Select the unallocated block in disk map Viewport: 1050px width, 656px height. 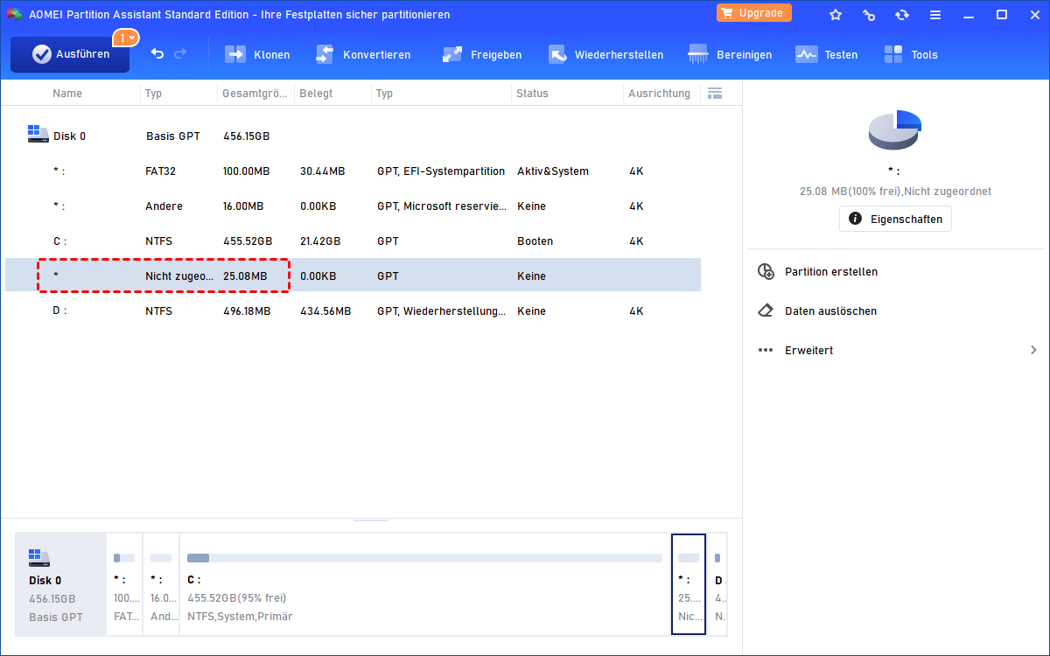coord(689,583)
